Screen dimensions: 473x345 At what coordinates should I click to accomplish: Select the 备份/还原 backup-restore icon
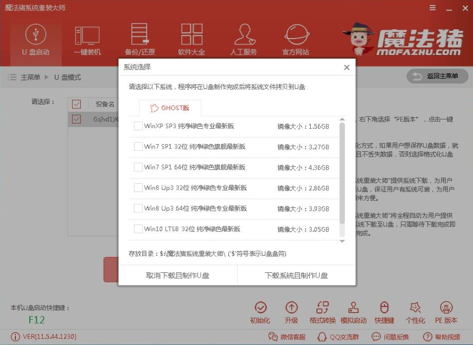point(139,39)
